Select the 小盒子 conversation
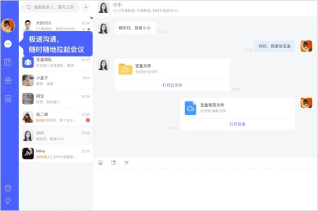 coord(56,80)
